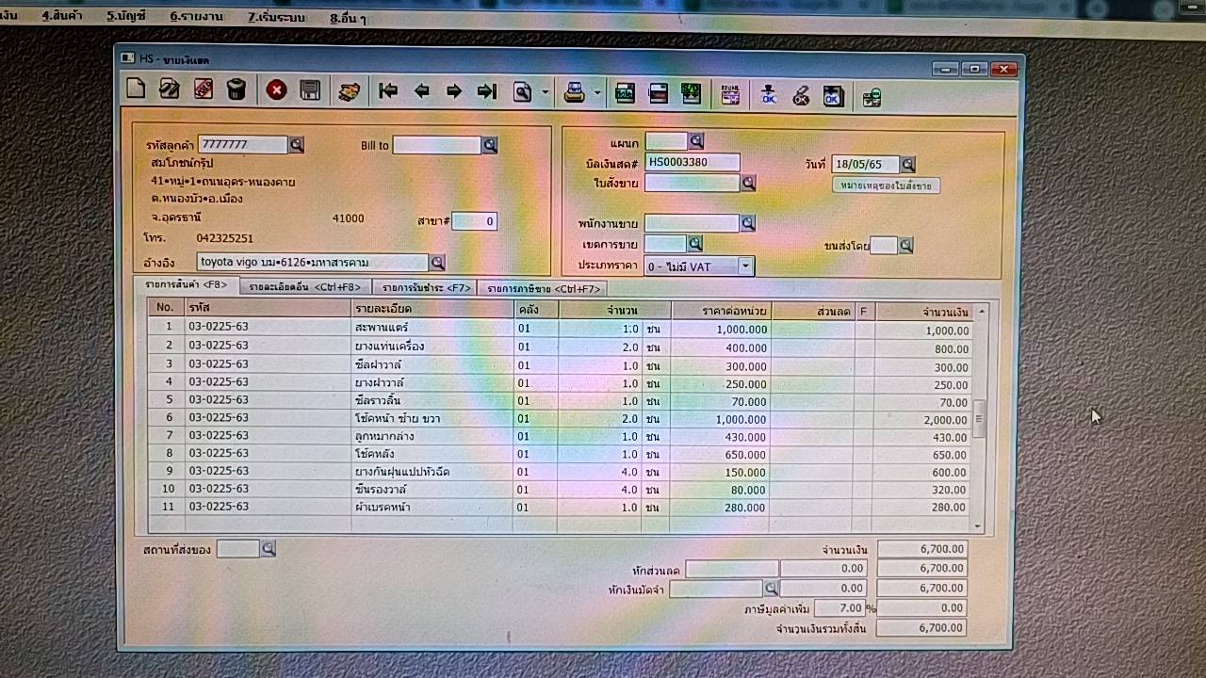The image size is (1206, 678).
Task: Switch to รายการสินค้า <F8> tab
Action: 186,284
